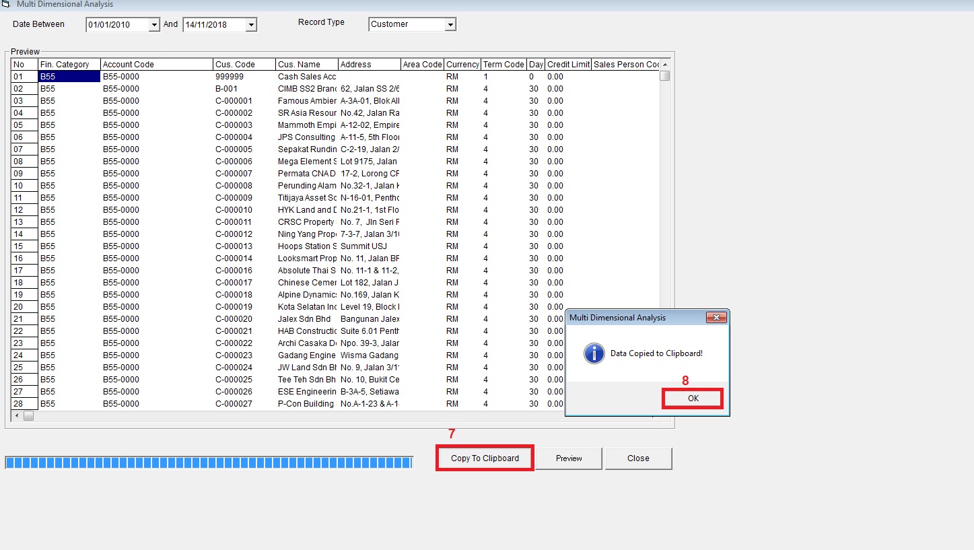Click the Close button beside Preview

(638, 458)
